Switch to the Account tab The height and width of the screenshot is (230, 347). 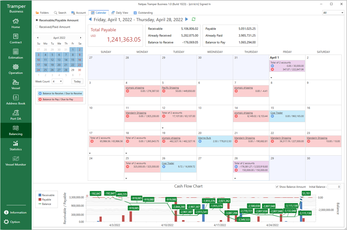tap(79, 13)
